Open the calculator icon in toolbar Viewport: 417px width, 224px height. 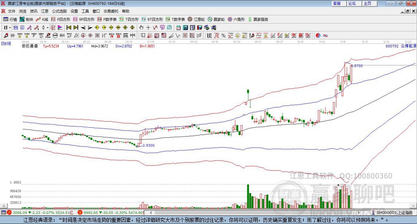185,28
